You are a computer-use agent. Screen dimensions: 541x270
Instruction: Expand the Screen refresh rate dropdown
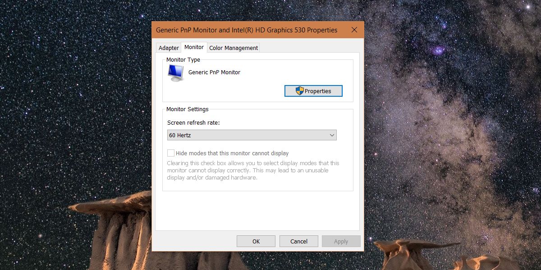coord(252,135)
